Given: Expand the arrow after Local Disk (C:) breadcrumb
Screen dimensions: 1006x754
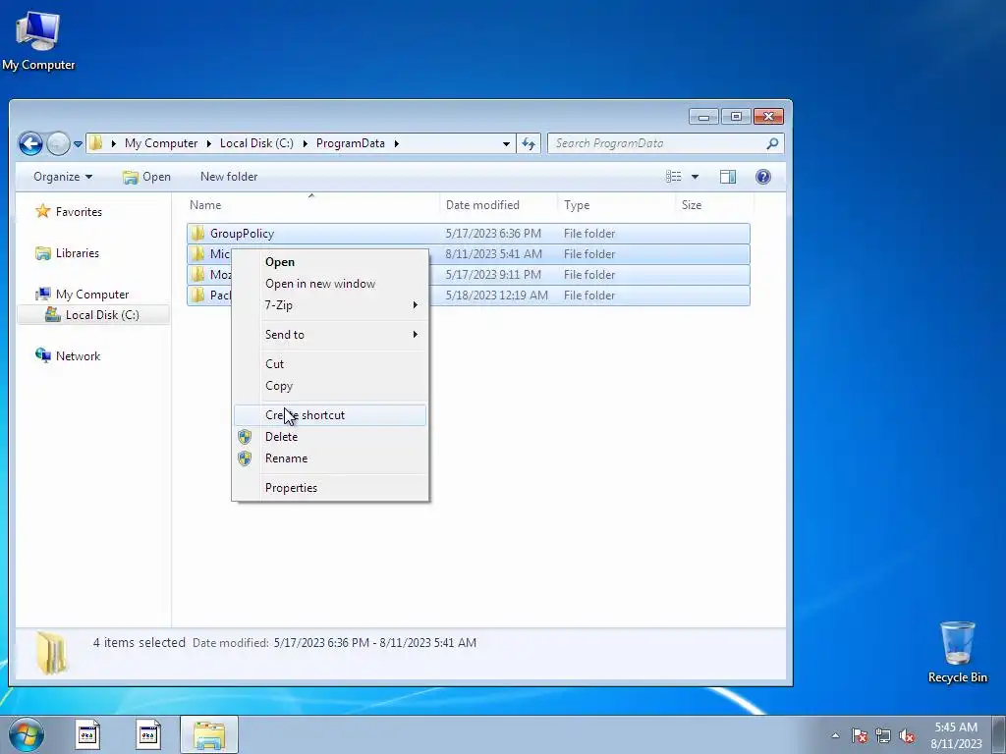Looking at the screenshot, I should (x=305, y=143).
